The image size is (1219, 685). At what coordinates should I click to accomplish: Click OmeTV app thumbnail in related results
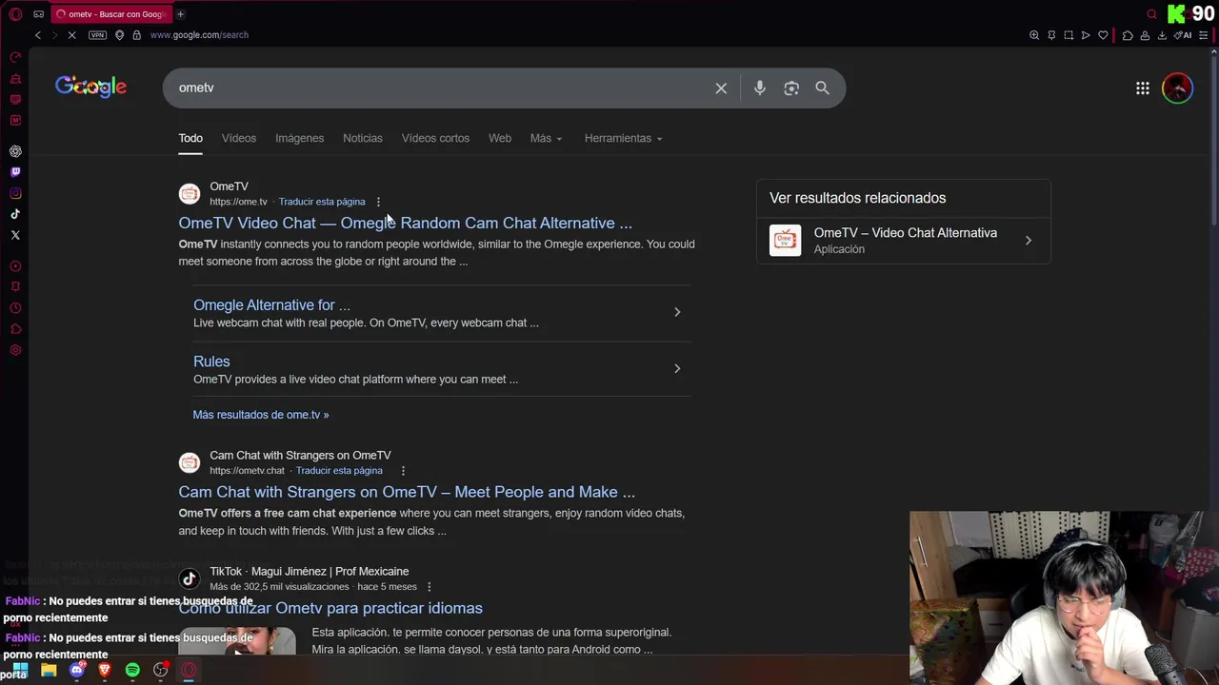tap(785, 241)
